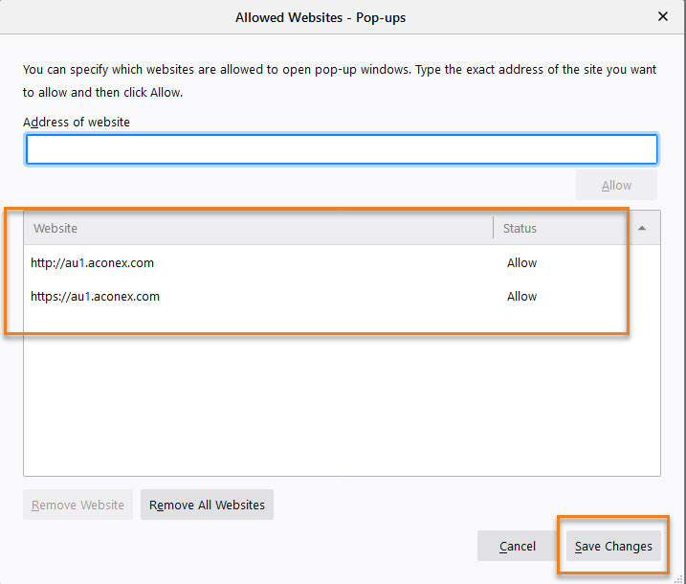Click the resize grip at dialog corner
The height and width of the screenshot is (584, 686).
point(679,578)
